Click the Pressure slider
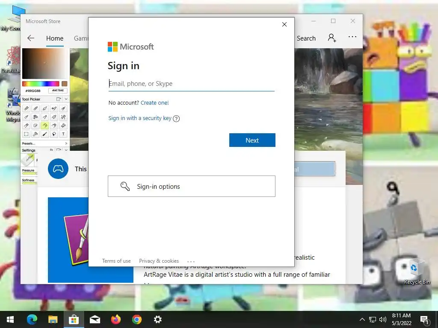438x328 pixels. [30, 173]
